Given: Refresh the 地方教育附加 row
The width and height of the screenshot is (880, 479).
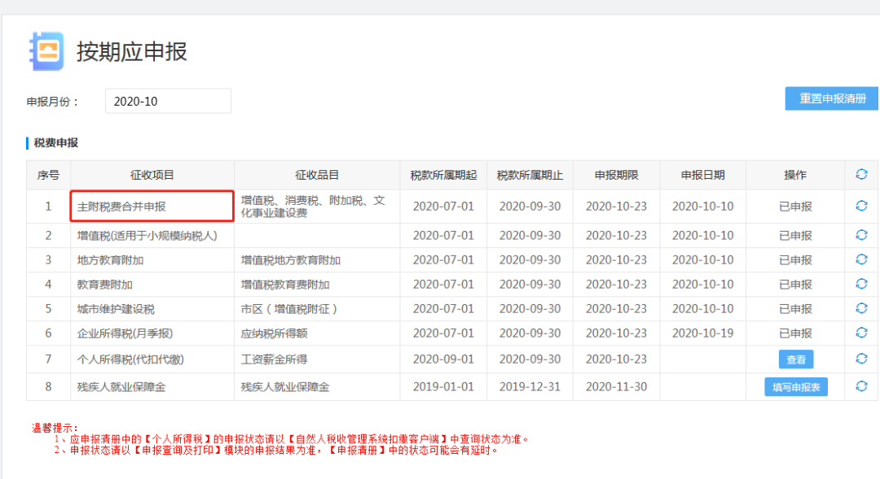Looking at the screenshot, I should click(x=861, y=259).
